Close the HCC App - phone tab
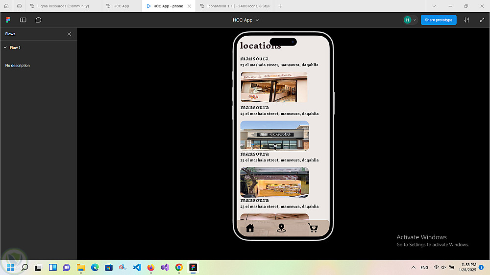This screenshot has width=490, height=275. (189, 6)
